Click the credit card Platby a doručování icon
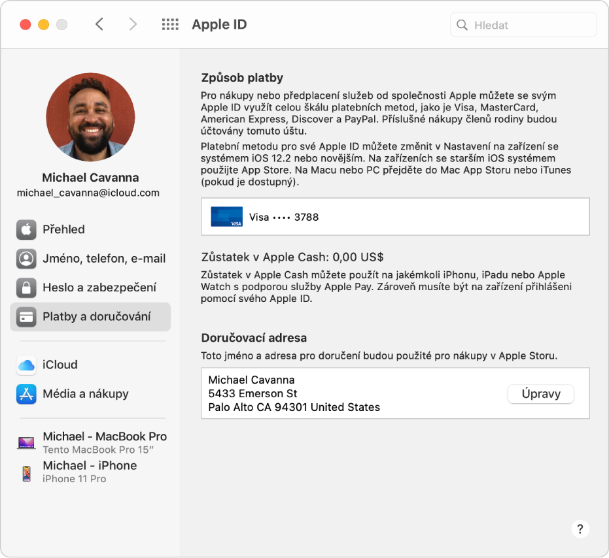This screenshot has height=558, width=609. click(x=26, y=317)
